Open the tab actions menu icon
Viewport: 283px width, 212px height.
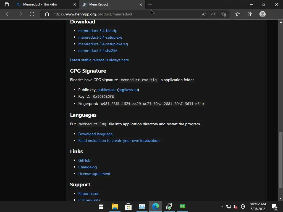pyautogui.click(x=7, y=4)
